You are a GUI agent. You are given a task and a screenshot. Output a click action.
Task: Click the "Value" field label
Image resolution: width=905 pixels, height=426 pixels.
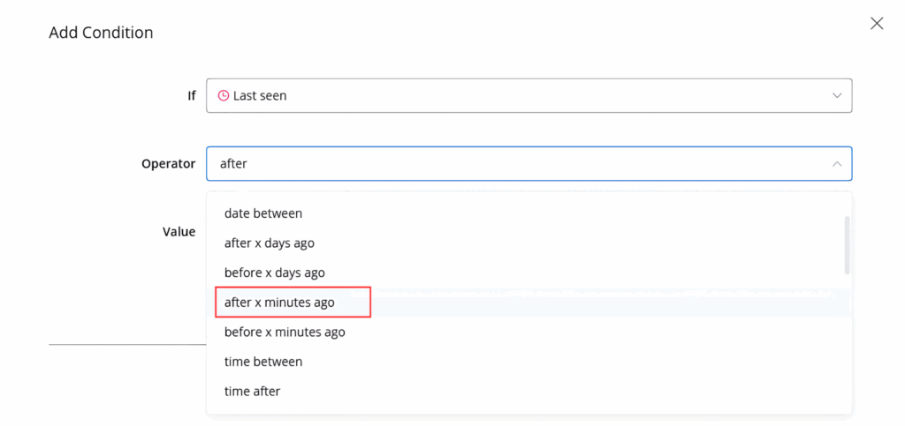[179, 231]
